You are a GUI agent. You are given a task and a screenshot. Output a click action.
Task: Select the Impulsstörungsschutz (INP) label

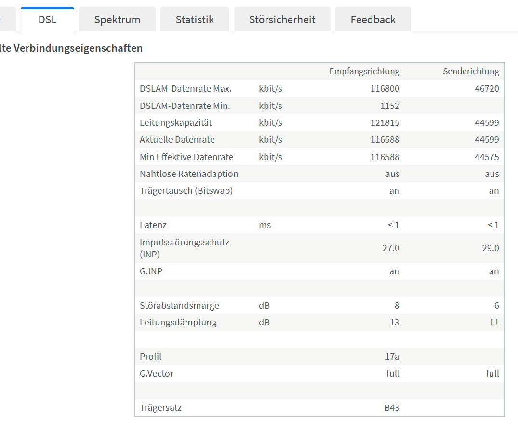(185, 248)
